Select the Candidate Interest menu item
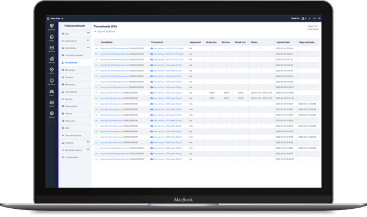 tap(75, 55)
